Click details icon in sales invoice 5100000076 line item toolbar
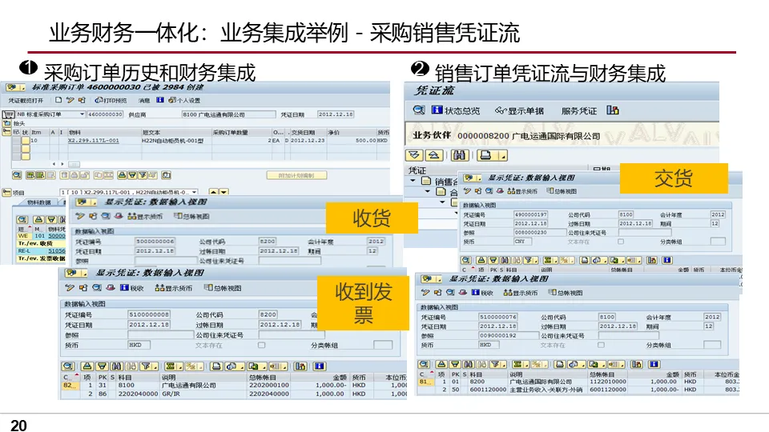 [x=424, y=365]
